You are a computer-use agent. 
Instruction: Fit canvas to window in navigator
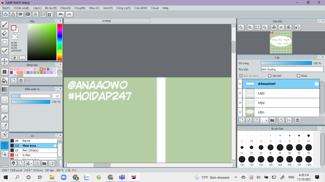[257, 27]
